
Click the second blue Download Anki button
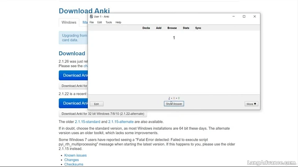point(73,103)
